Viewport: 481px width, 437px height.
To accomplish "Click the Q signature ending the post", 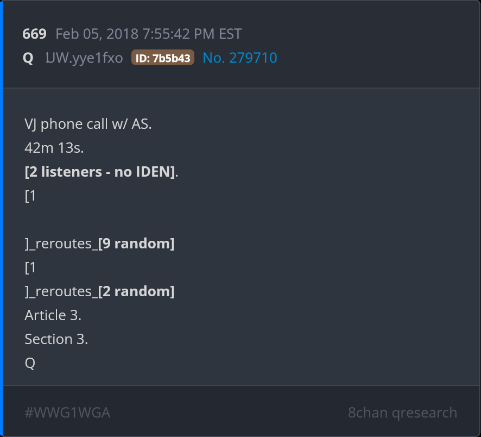I will coord(30,363).
